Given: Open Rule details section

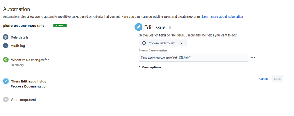Looking at the screenshot, I should [x=20, y=37].
